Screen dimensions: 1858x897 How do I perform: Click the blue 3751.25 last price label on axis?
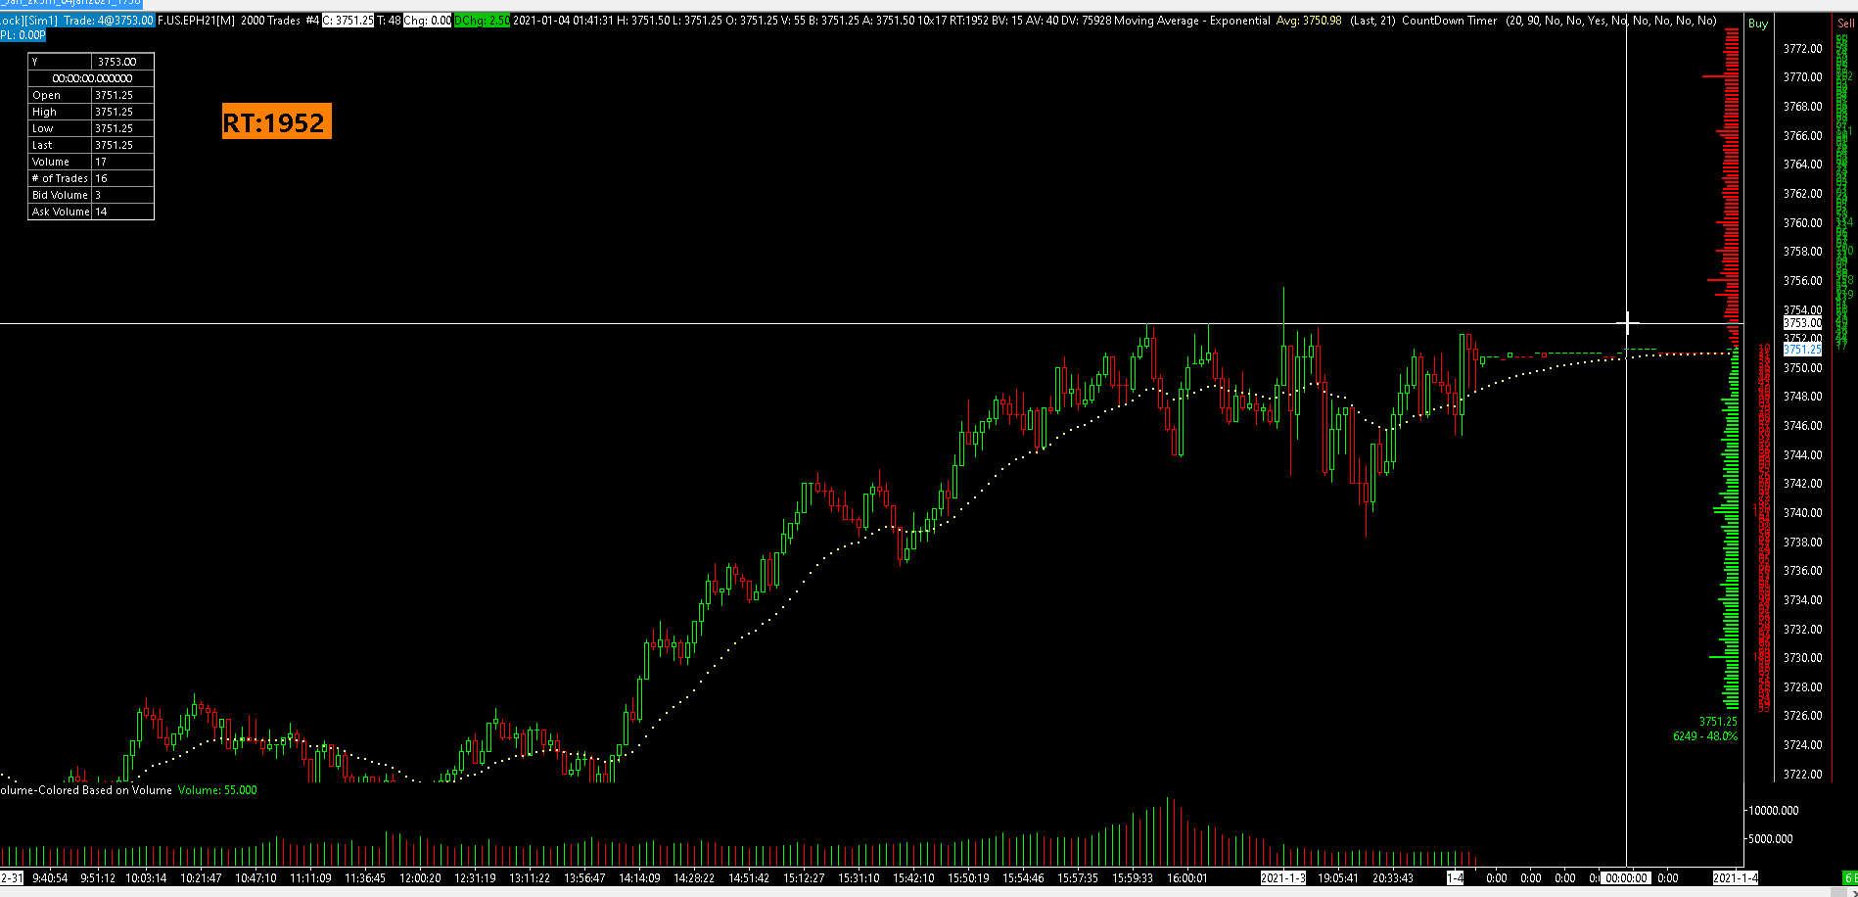(x=1802, y=350)
